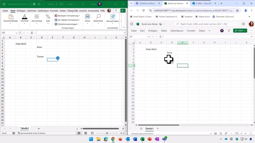Screen dimensions: 255x143
Task: Open the Zellen group in ribbon
Action: (87, 19)
